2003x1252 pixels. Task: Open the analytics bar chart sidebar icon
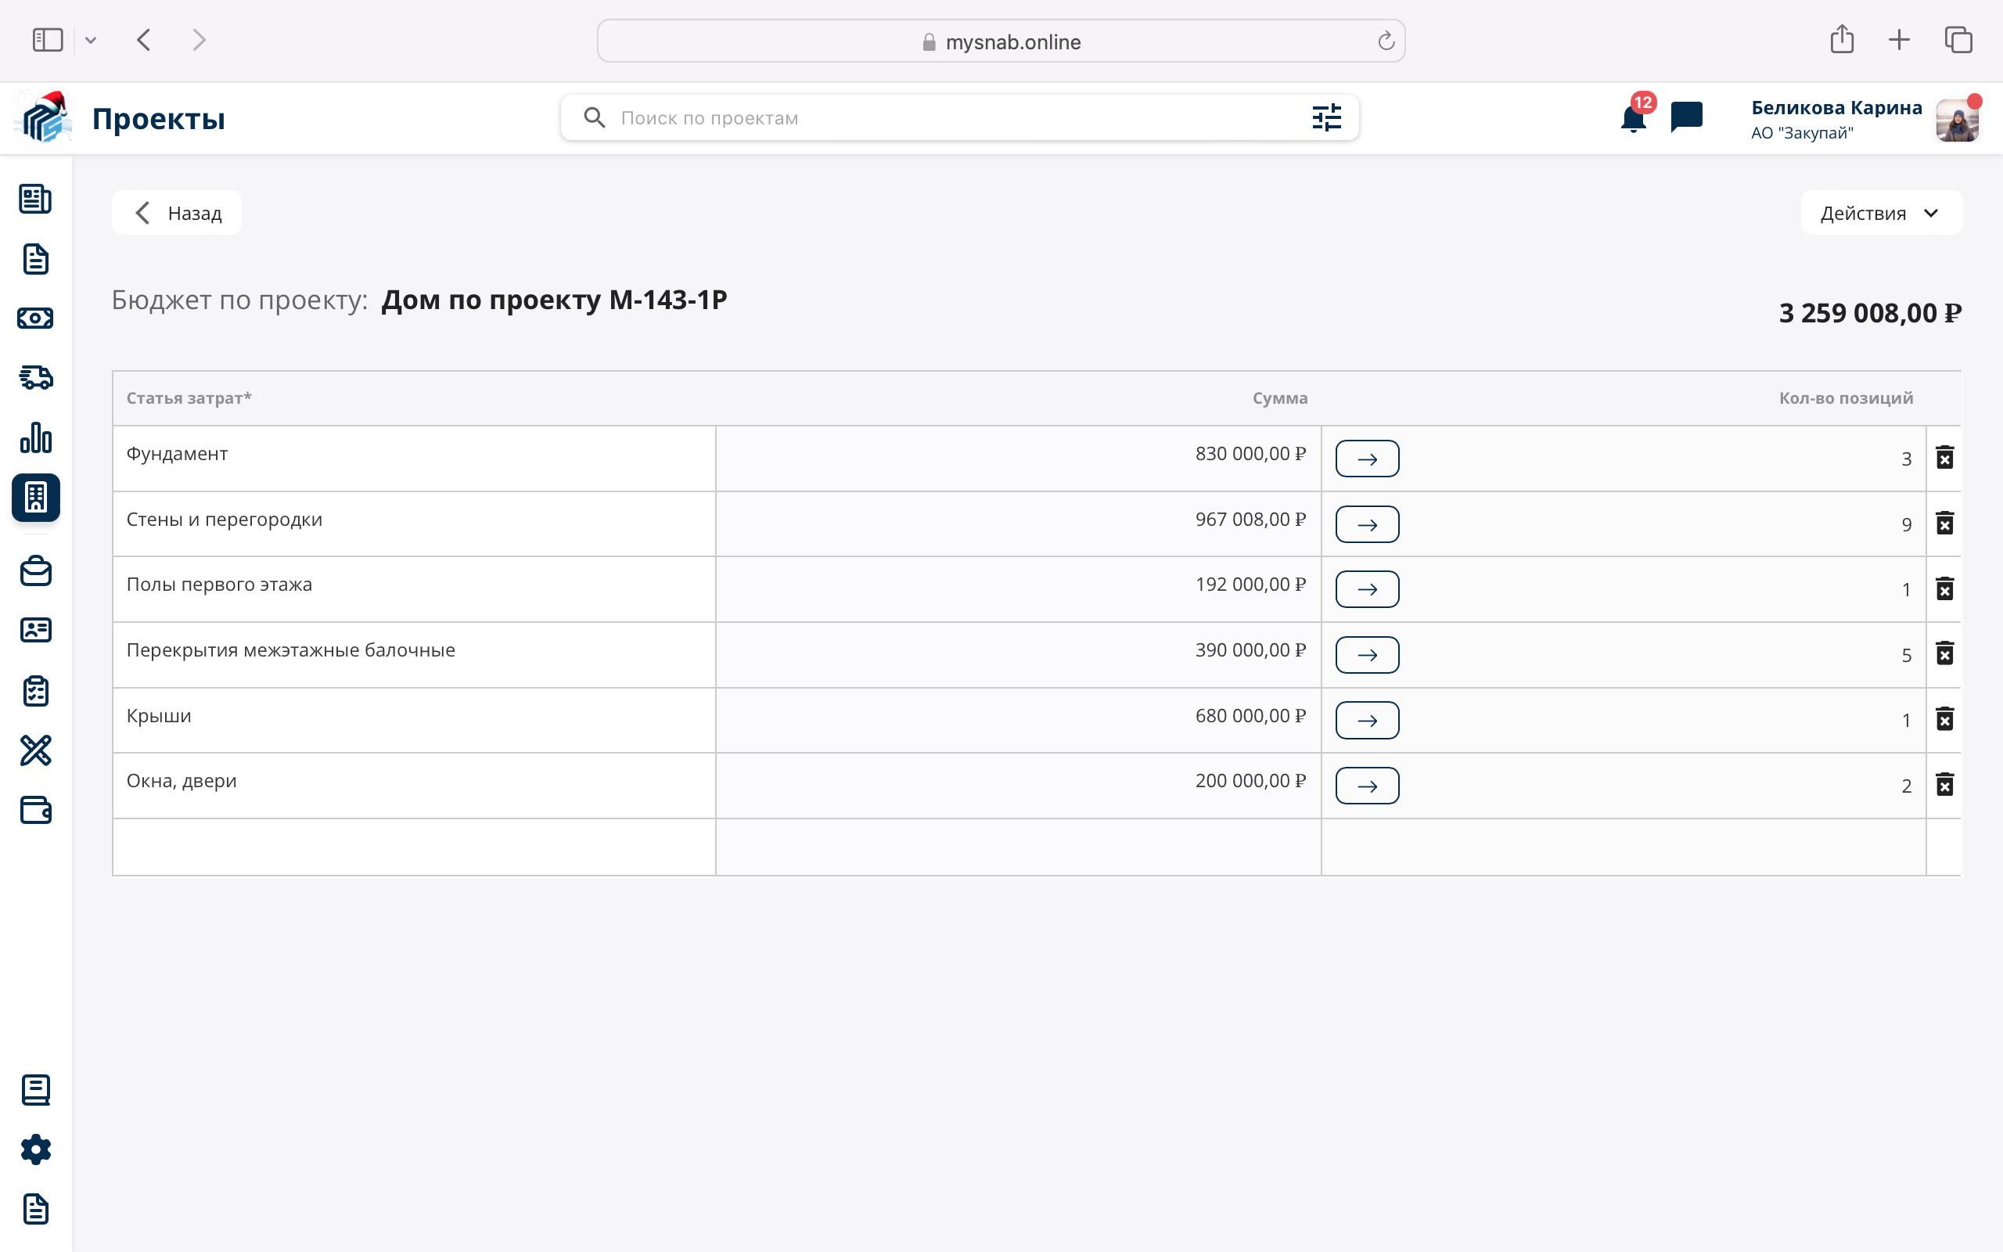[x=35, y=437]
